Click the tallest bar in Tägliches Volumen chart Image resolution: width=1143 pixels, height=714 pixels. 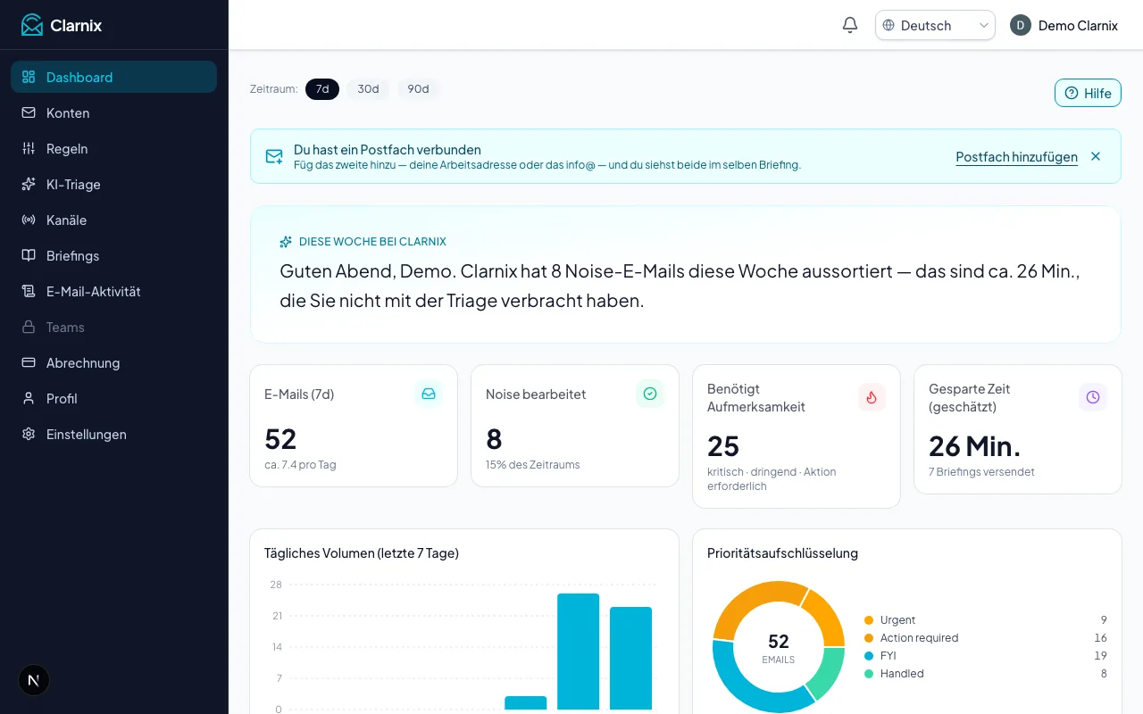tap(579, 652)
